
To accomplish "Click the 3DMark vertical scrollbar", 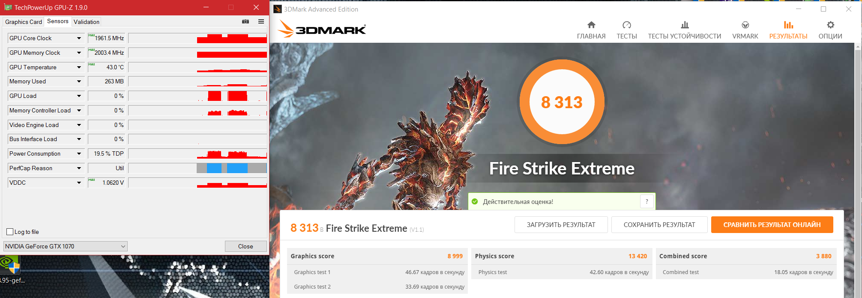I will pyautogui.click(x=858, y=170).
